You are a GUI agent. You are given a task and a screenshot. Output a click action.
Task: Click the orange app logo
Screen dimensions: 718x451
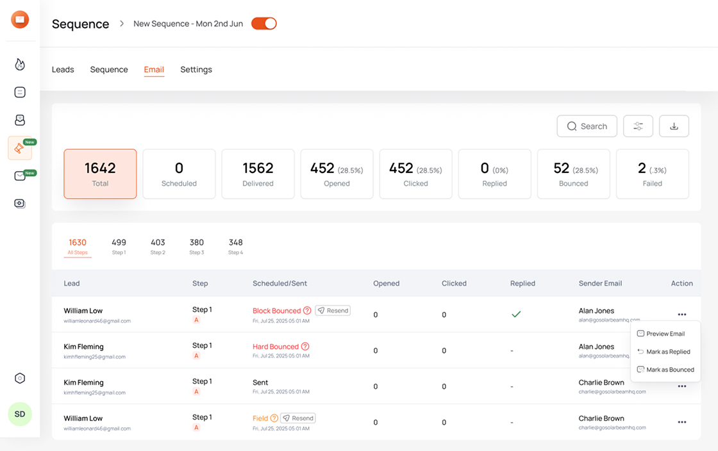pos(20,19)
